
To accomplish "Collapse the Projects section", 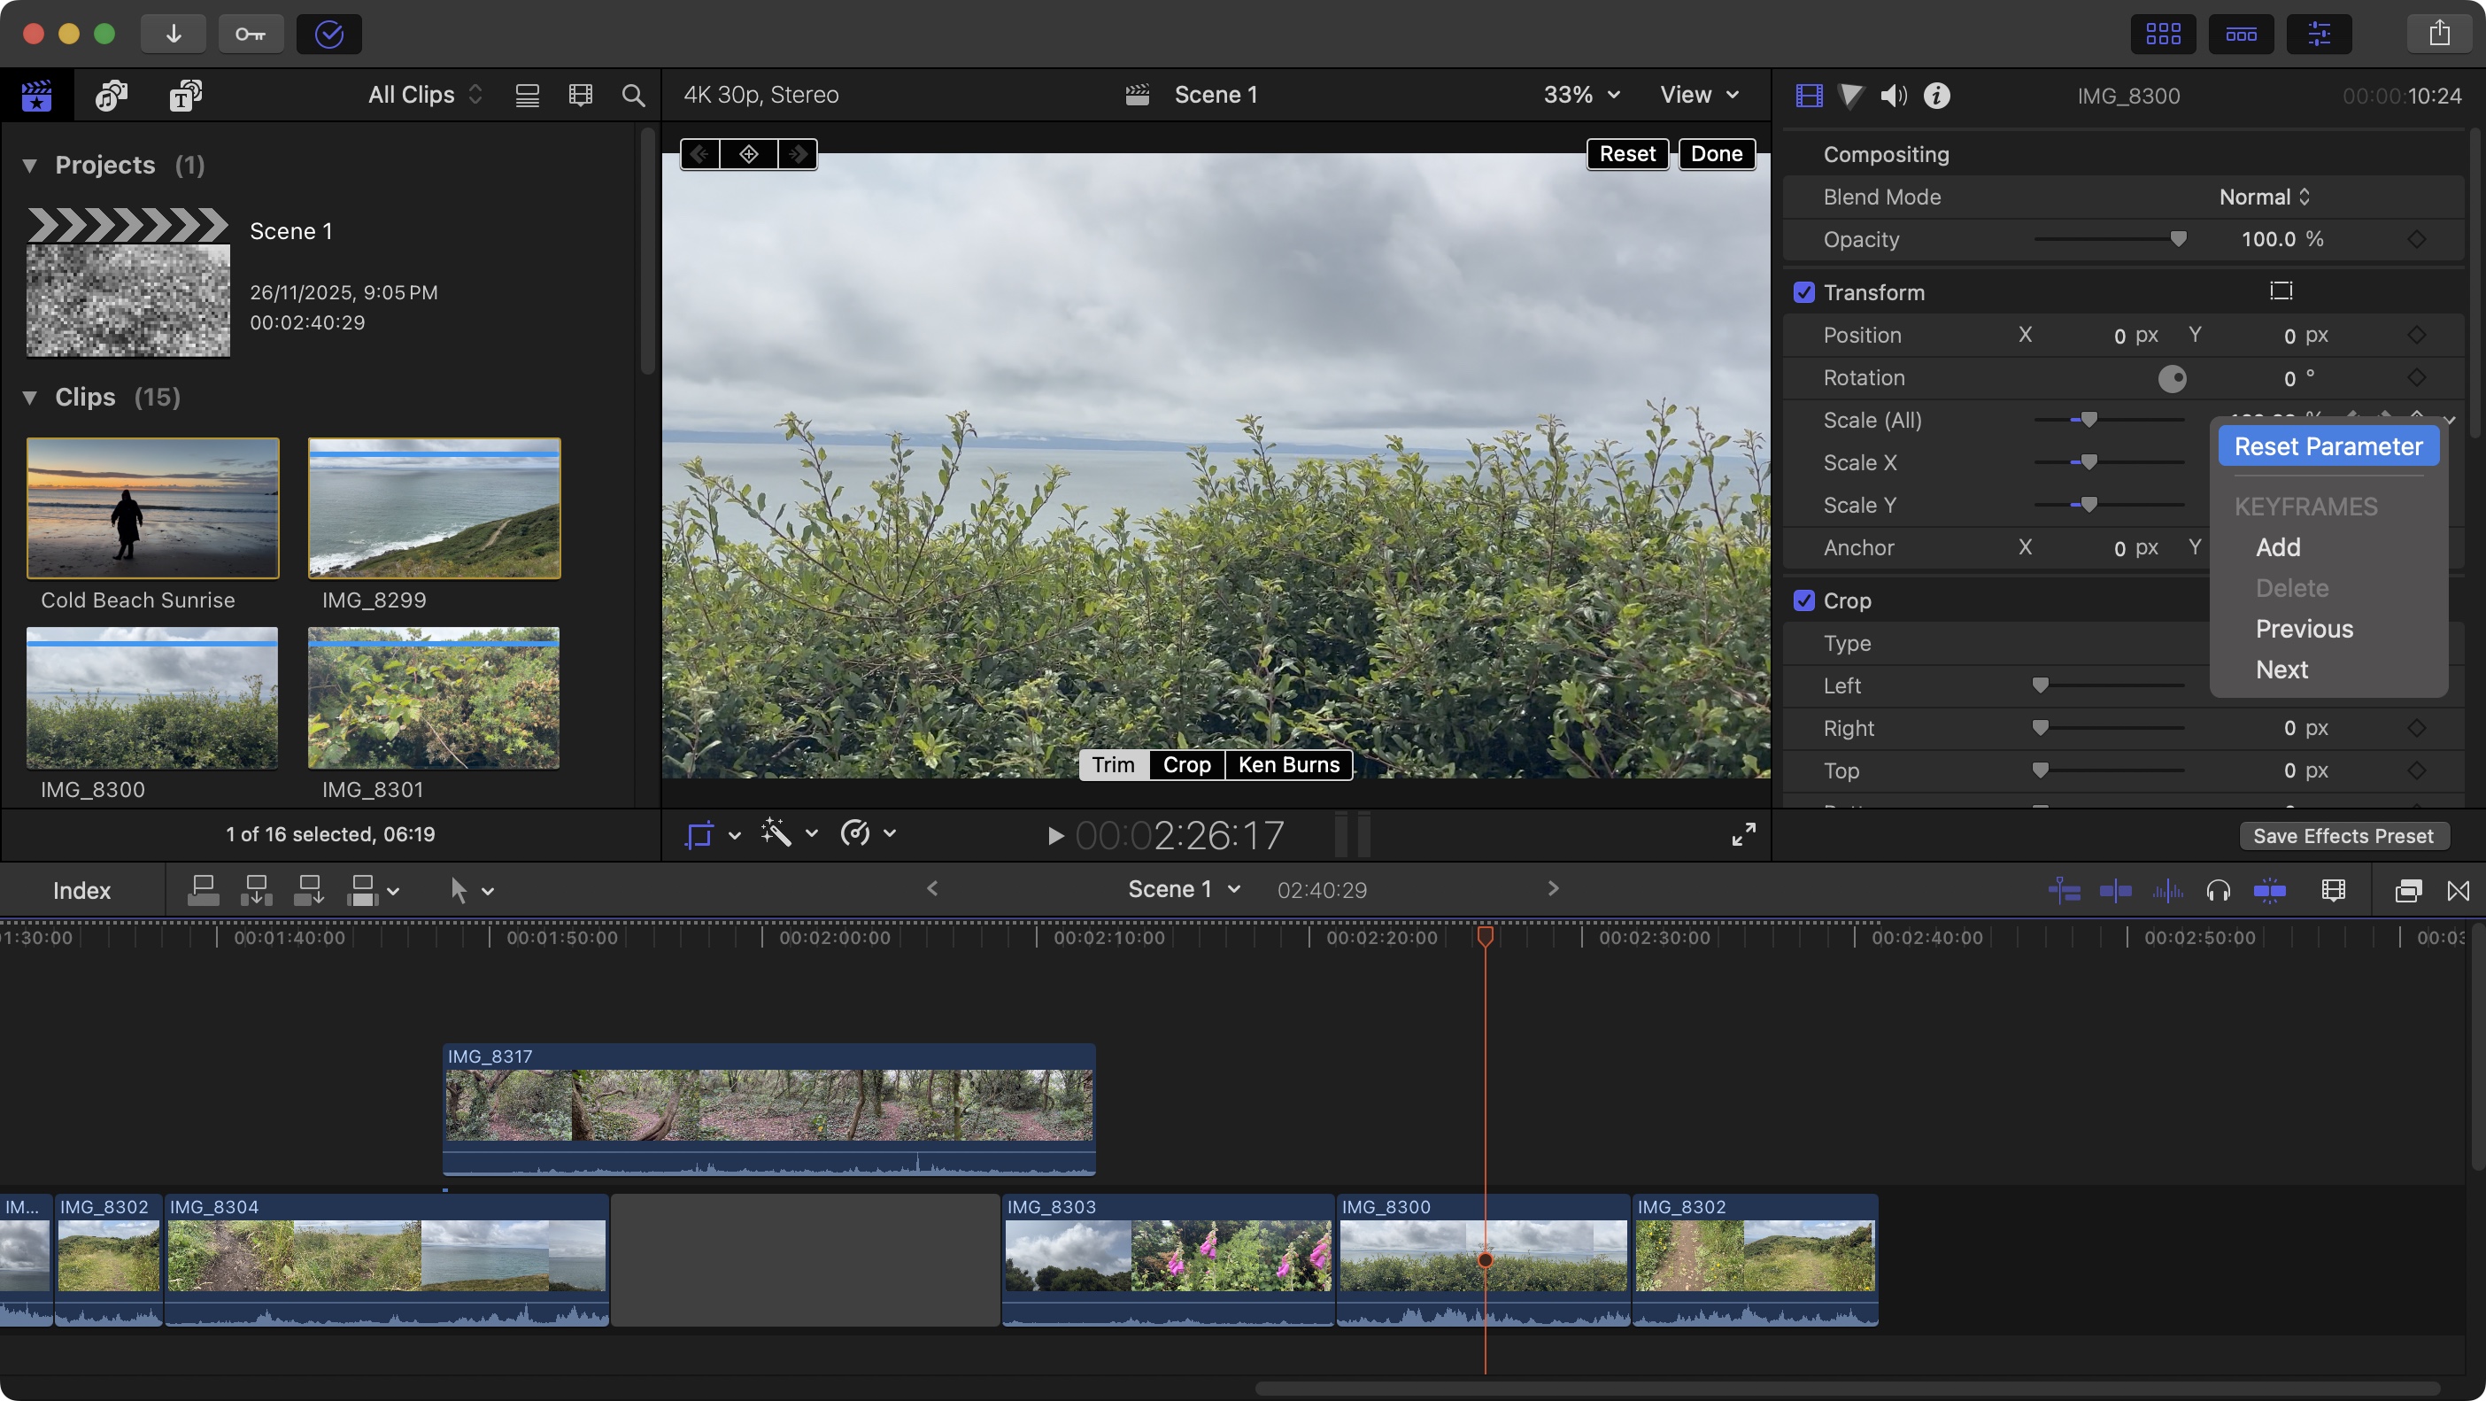I will (30, 164).
